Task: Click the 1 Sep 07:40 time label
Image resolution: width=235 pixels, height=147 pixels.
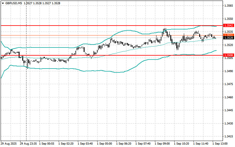Action: coord(143,144)
